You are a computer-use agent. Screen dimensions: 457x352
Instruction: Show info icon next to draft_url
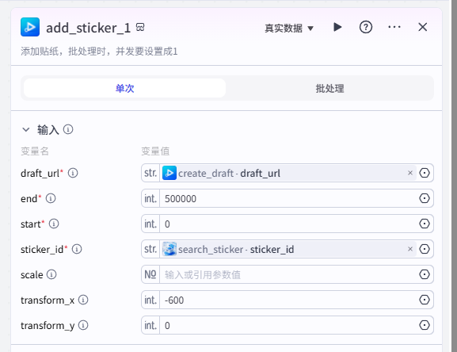73,173
